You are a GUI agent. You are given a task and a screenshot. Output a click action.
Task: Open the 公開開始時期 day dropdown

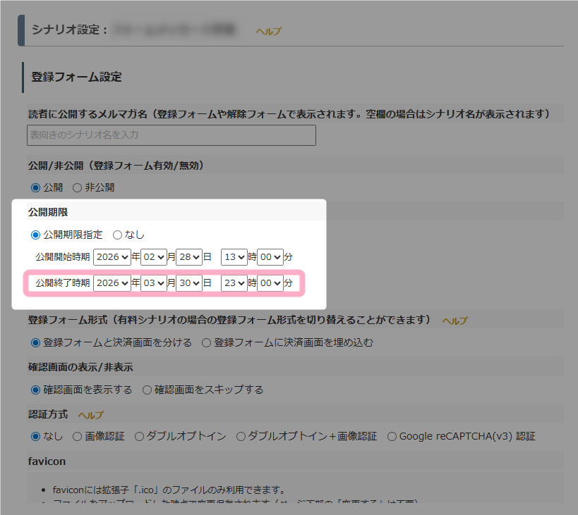[189, 258]
